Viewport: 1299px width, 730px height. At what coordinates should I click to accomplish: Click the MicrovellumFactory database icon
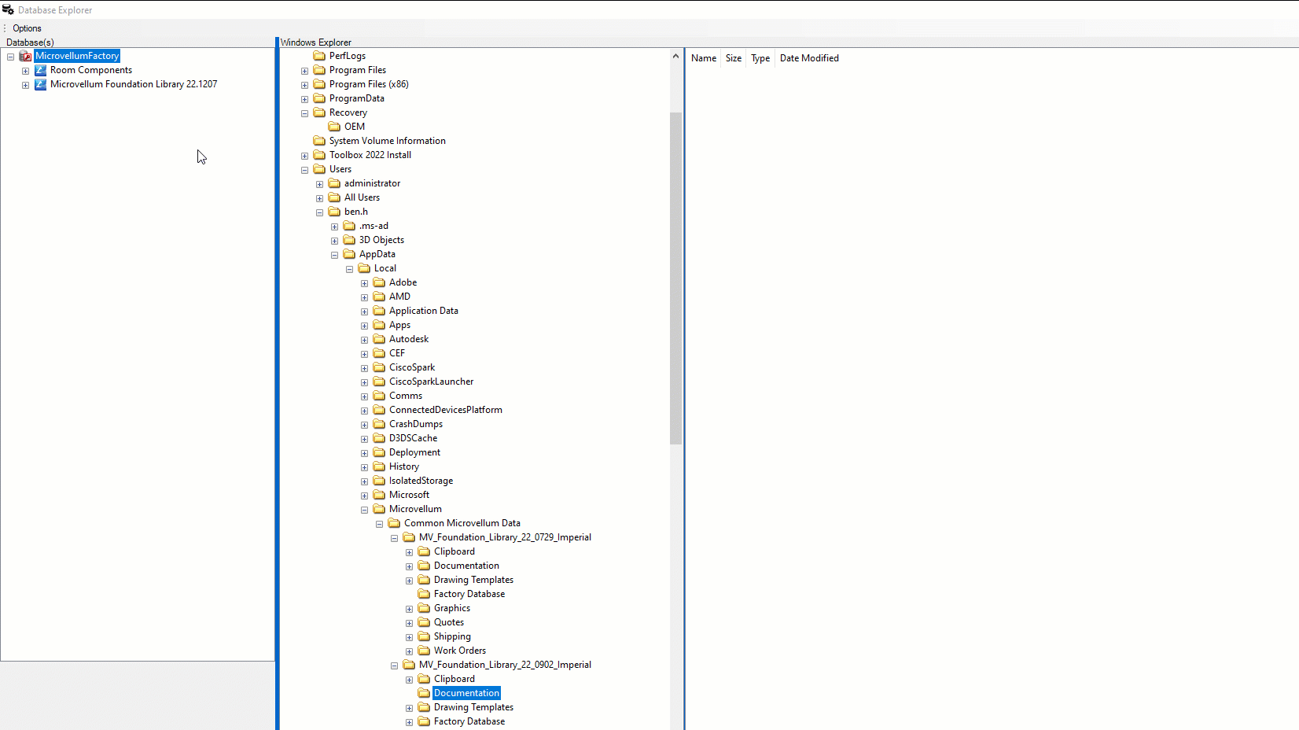25,56
